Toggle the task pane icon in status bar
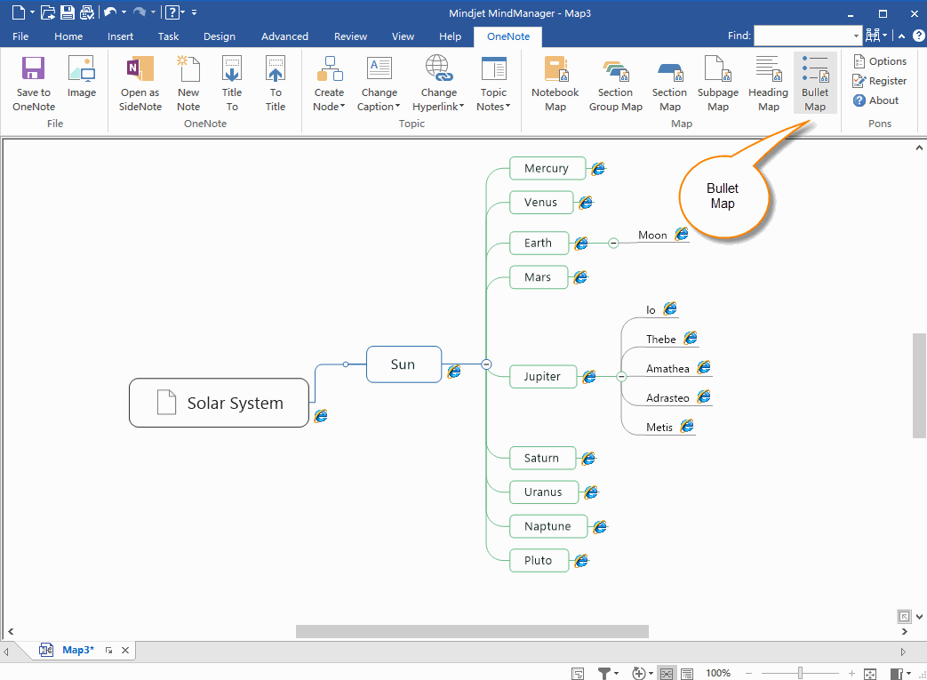Screen dimensions: 927x680 897,674
